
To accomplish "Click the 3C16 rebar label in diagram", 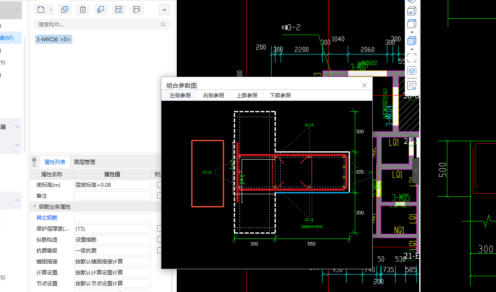I will [207, 172].
